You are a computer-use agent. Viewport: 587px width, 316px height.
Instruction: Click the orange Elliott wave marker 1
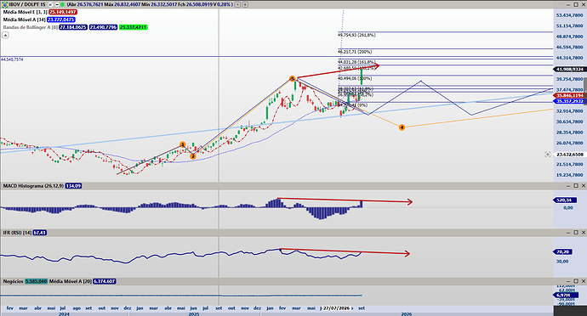click(x=183, y=144)
